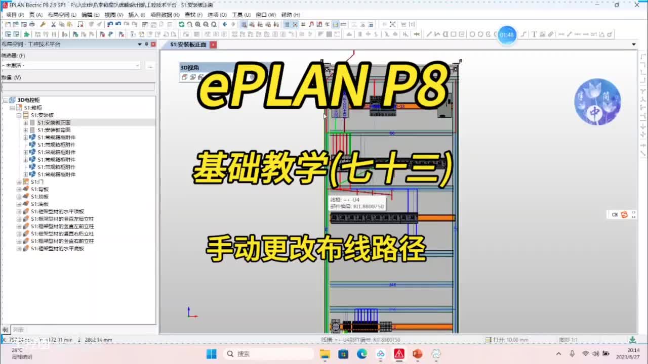The image size is (648, 364).
Task: Click the Zoom in magnifier icon
Action: (x=197, y=24)
